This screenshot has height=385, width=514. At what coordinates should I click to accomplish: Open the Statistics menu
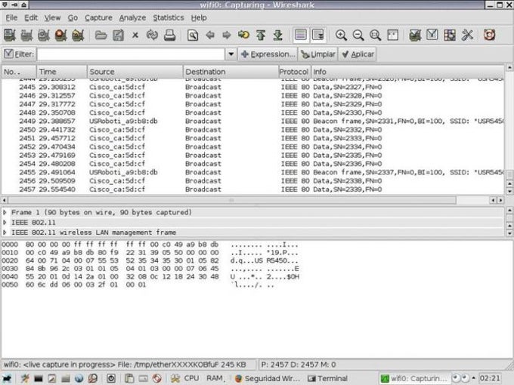(168, 17)
